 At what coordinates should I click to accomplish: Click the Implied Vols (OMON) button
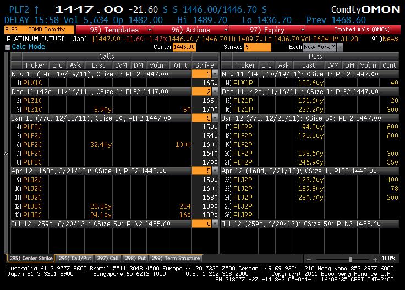point(362,30)
